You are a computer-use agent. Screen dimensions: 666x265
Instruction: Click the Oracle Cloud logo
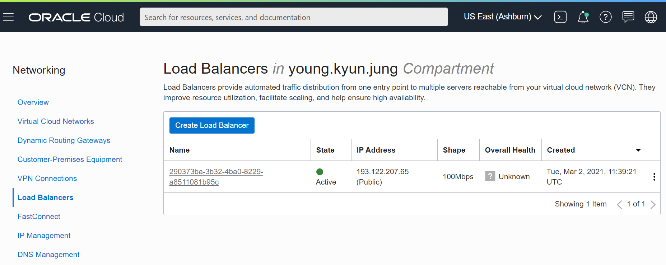click(x=76, y=17)
